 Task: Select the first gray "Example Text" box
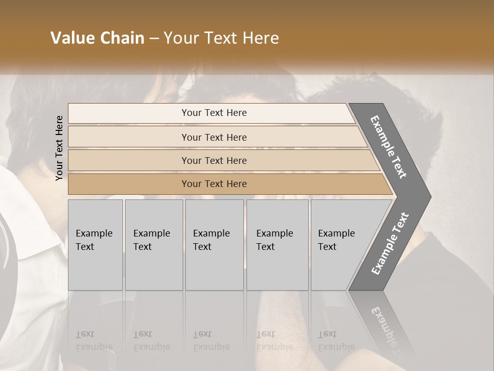coord(96,245)
